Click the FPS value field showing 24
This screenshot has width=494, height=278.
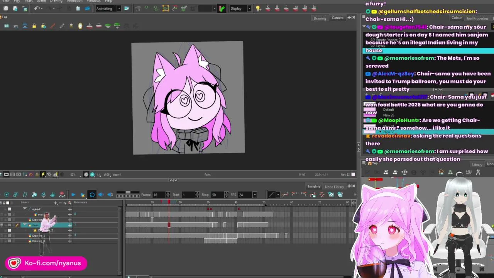(245, 195)
